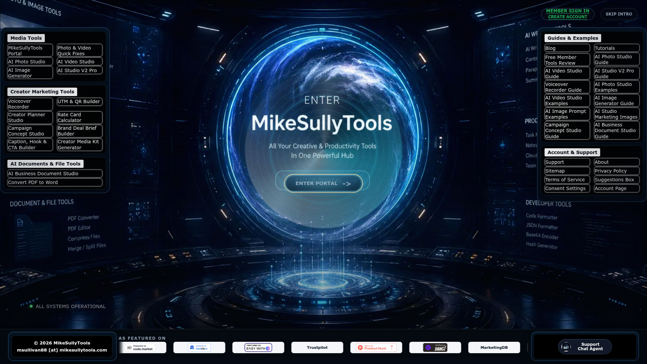The width and height of the screenshot is (647, 364).
Task: Open AI Studio Marketing Images
Action: pos(617,114)
